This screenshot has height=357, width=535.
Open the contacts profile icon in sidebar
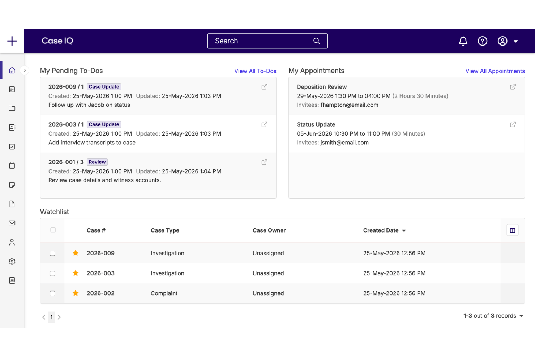(x=12, y=127)
